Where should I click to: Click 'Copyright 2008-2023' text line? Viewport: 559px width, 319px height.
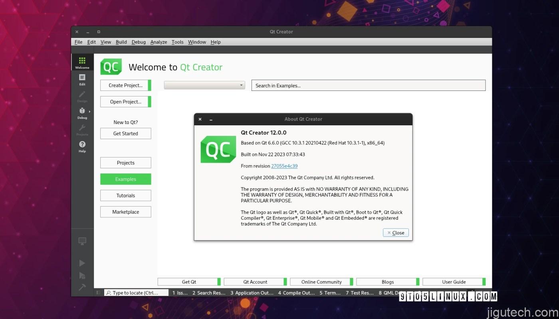pyautogui.click(x=307, y=177)
